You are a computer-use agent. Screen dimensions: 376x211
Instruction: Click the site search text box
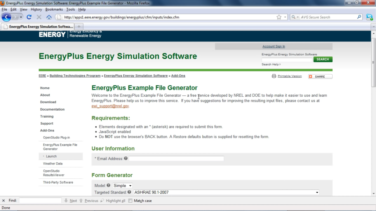(287, 60)
